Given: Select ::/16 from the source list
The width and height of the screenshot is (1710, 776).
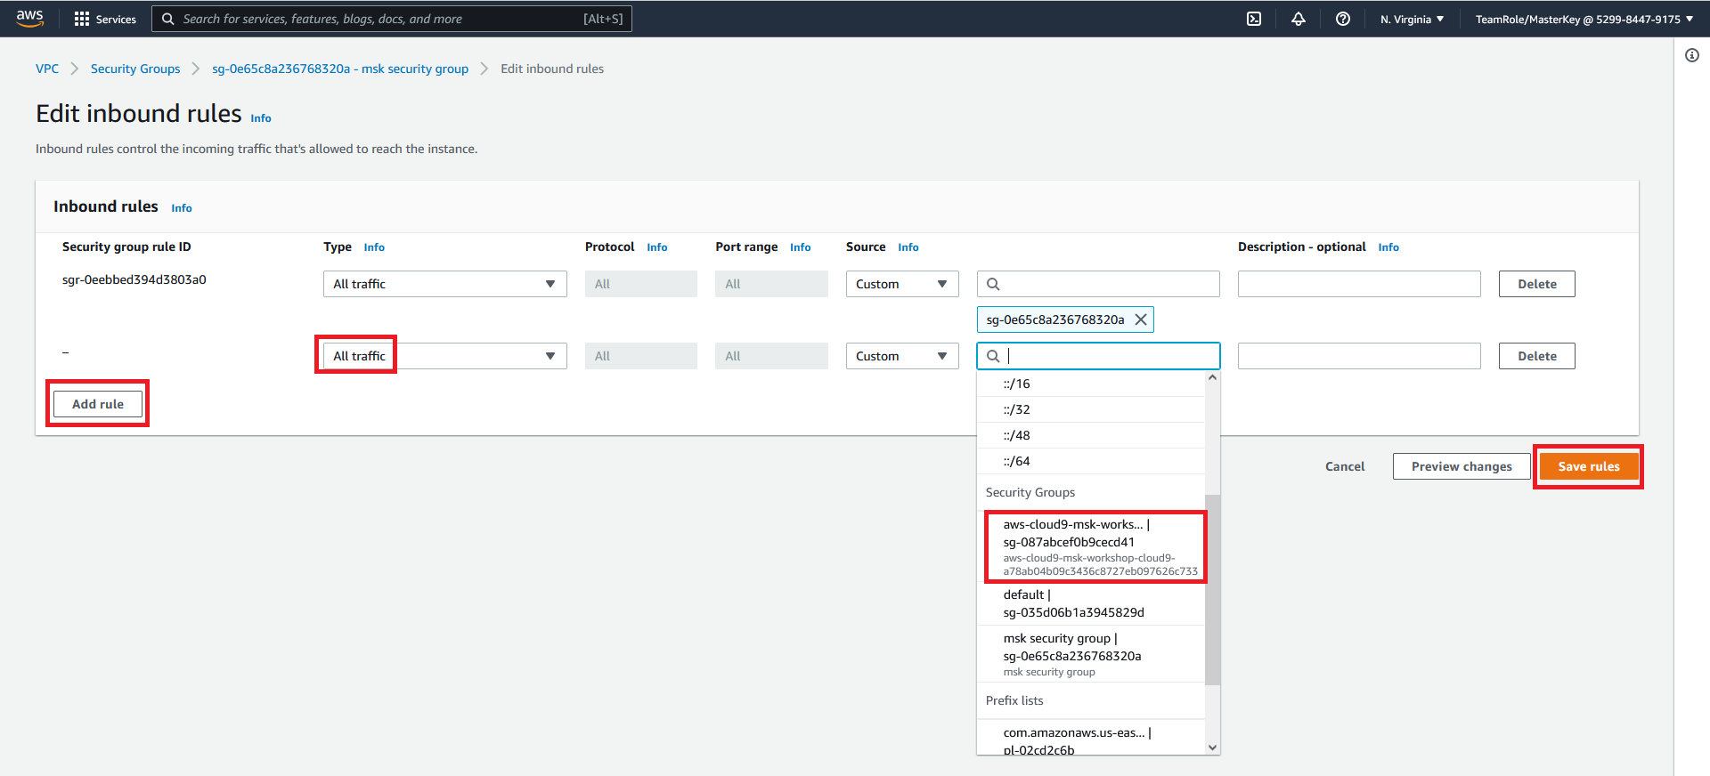Looking at the screenshot, I should click(1091, 384).
